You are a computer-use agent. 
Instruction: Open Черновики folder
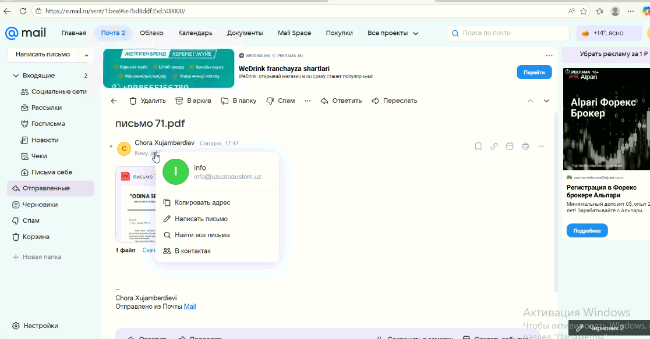coord(35,205)
